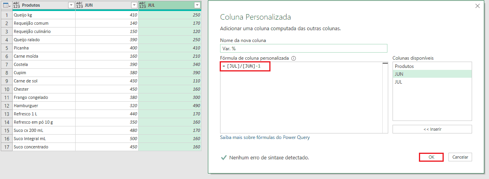The image size is (489, 179).
Task: Click the Suco cx 200 mL cell
Action: coord(44,130)
